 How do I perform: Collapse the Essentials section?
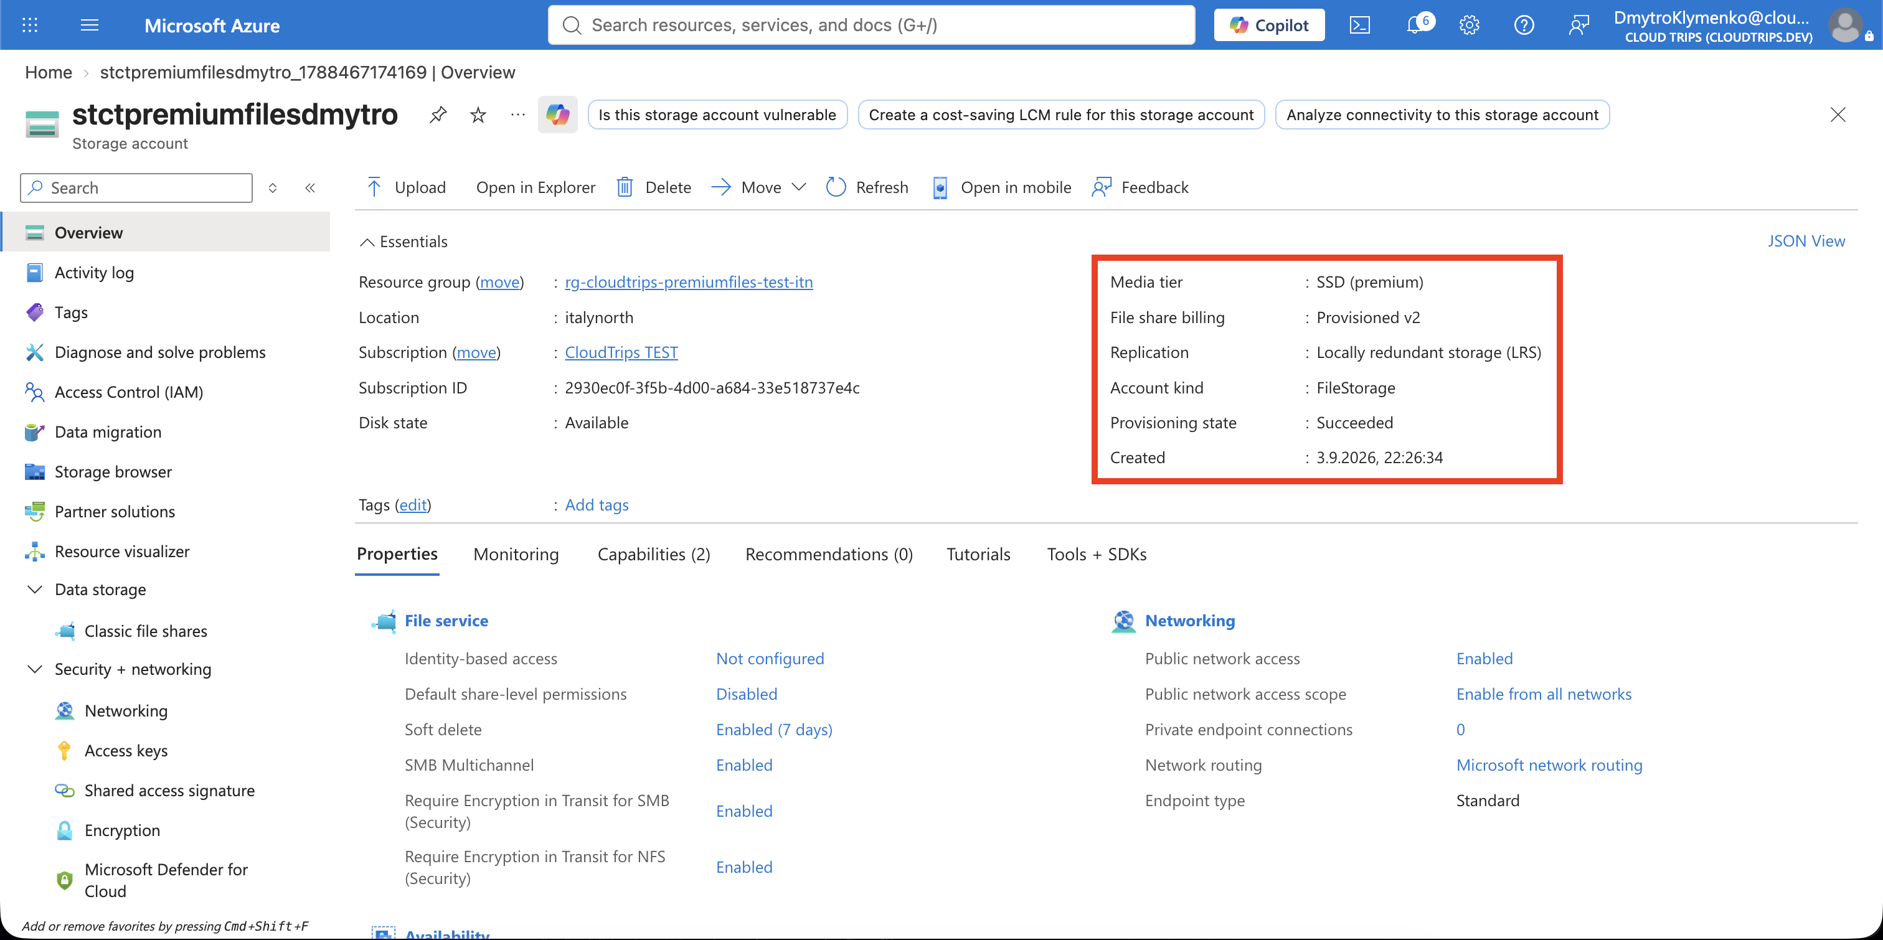[x=404, y=241]
